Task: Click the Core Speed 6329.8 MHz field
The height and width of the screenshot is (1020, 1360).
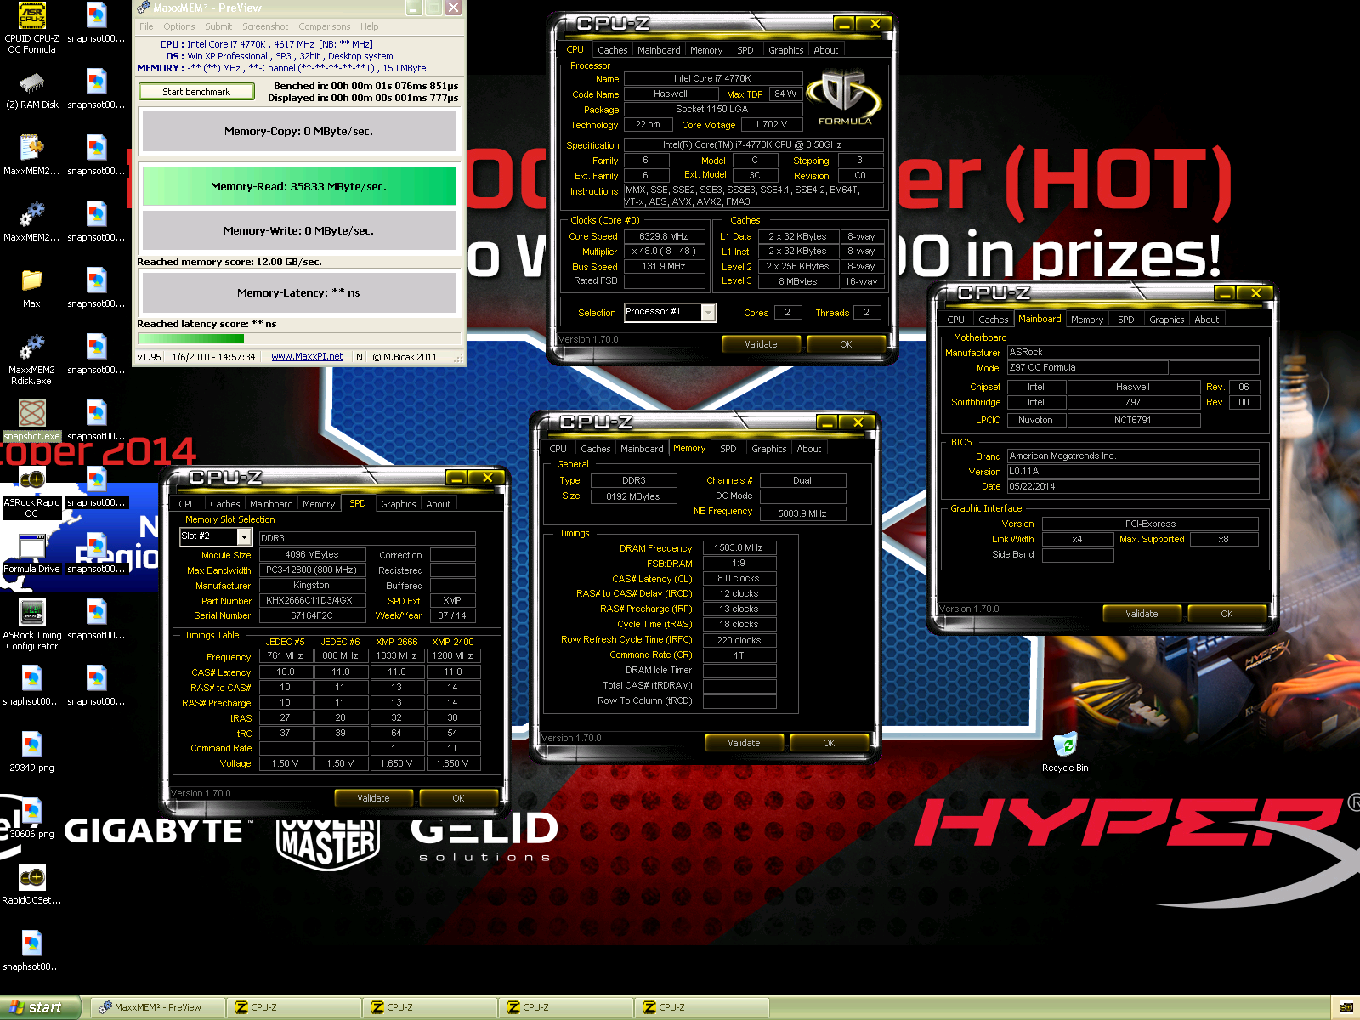Action: pos(664,237)
